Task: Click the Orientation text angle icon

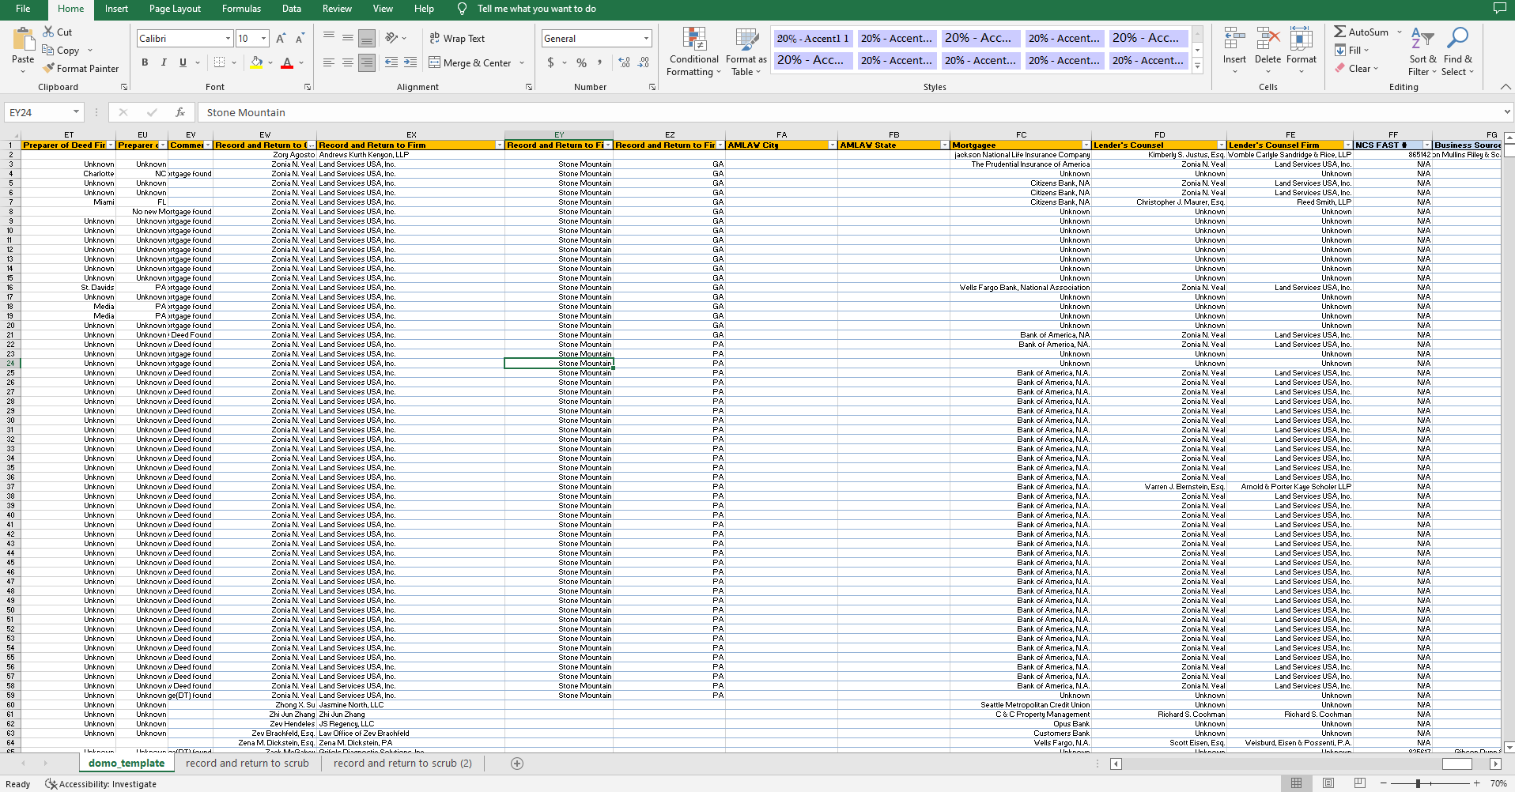Action: click(391, 38)
